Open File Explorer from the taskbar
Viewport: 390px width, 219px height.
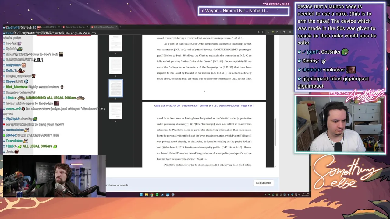coord(146,195)
